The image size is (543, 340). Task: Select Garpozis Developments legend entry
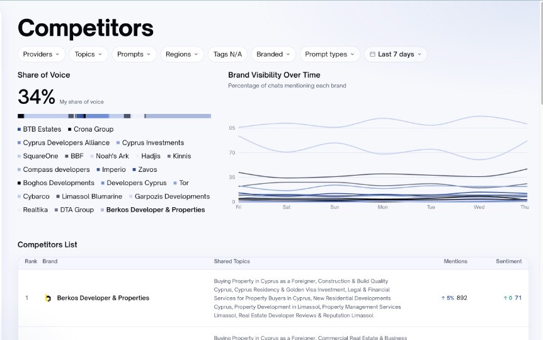169,196
